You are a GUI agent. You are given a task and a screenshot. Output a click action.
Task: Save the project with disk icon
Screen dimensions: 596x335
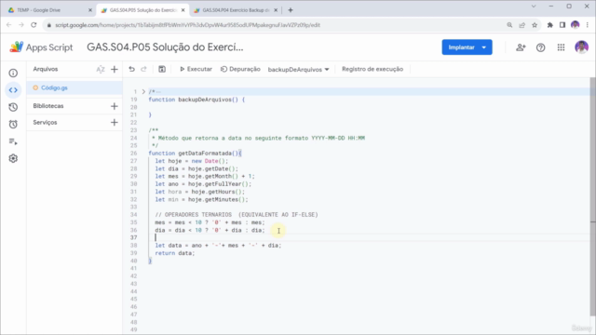coord(162,69)
